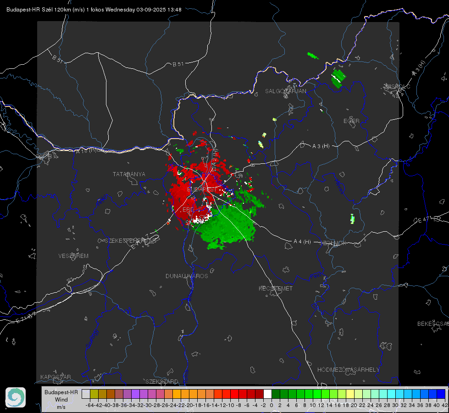Click the '20' value in the legend scale
449x413 pixels.
pyautogui.click(x=354, y=405)
